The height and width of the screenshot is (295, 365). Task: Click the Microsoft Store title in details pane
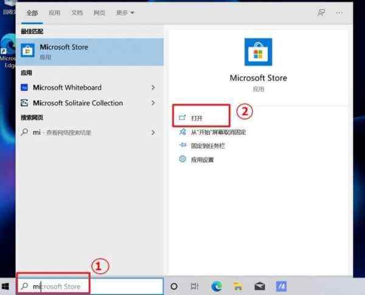[258, 78]
